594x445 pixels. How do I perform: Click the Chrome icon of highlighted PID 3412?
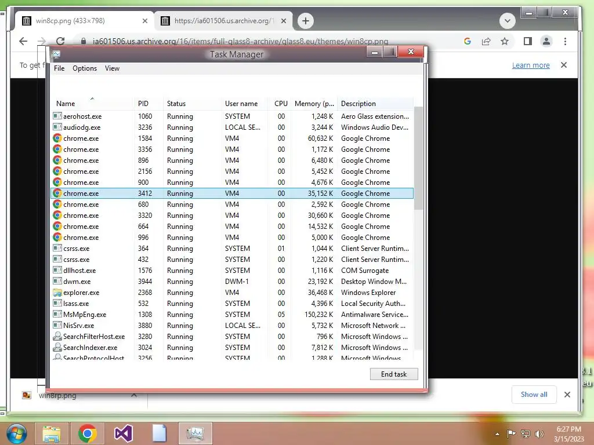coord(57,193)
